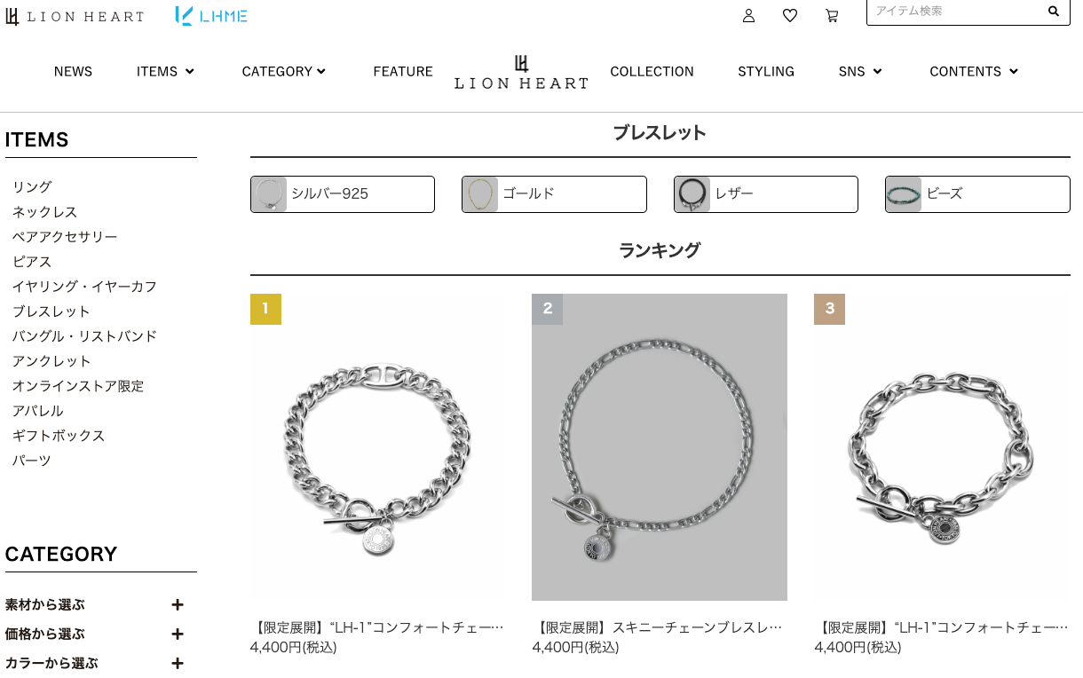Open the STYLING menu item

(766, 72)
